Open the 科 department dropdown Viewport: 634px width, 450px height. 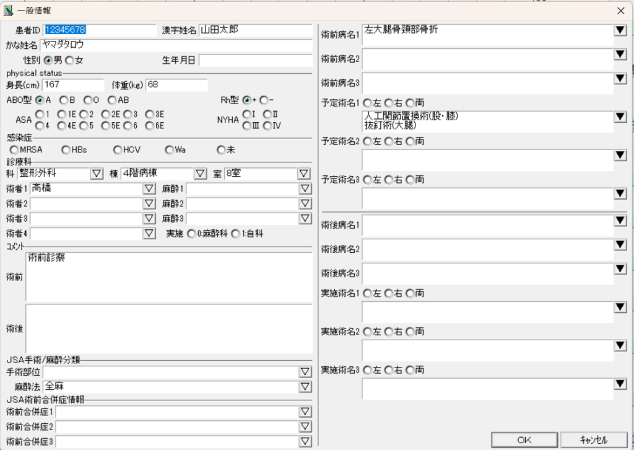[x=97, y=174]
